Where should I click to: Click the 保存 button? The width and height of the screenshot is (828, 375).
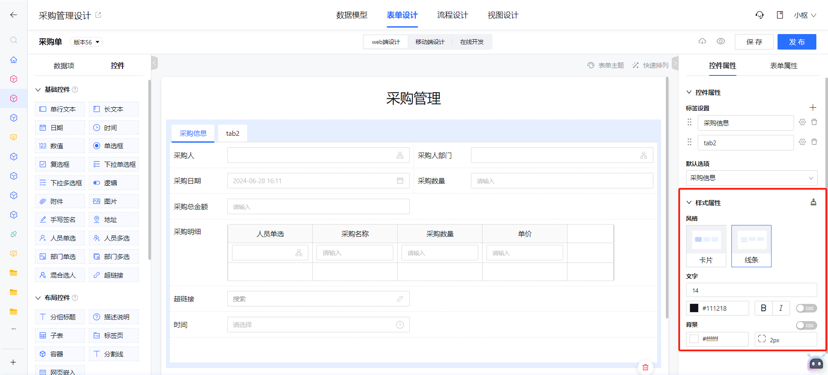click(754, 42)
